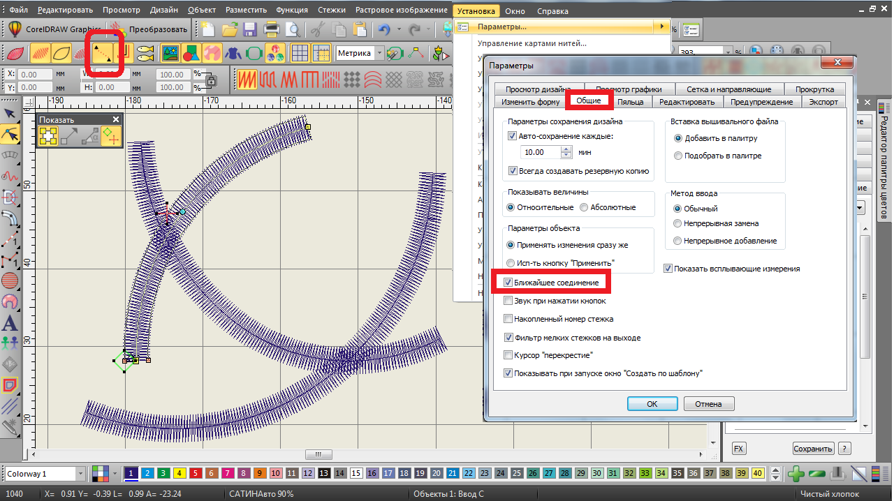Click the green plus add color icon
The width and height of the screenshot is (894, 501).
tap(796, 474)
